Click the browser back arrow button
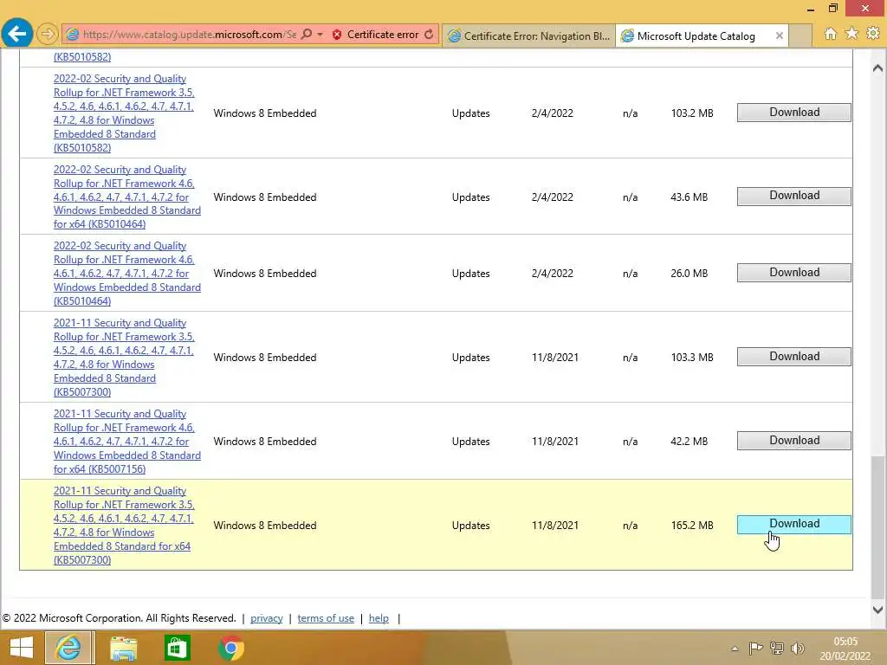This screenshot has height=665, width=887. [17, 34]
